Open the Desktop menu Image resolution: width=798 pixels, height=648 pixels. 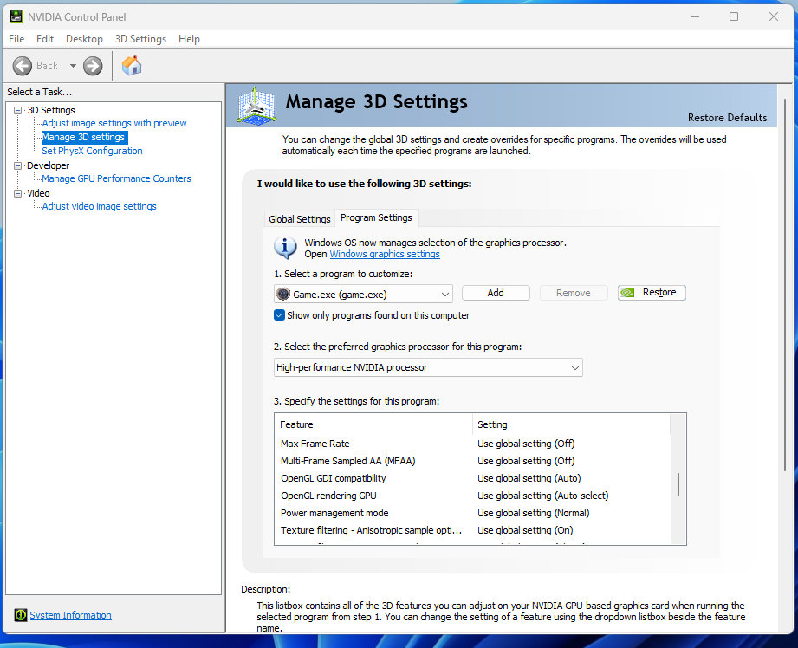click(x=85, y=39)
